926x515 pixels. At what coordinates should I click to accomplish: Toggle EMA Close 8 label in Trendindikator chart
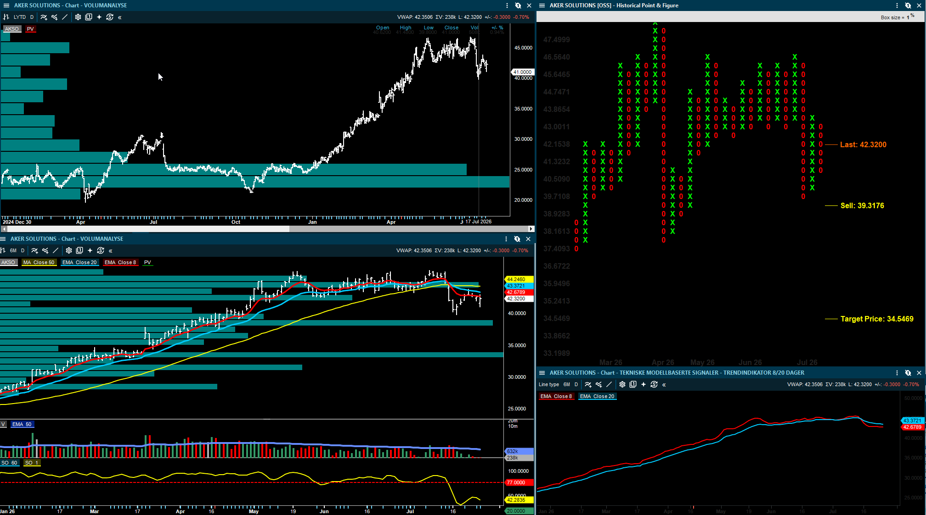556,396
